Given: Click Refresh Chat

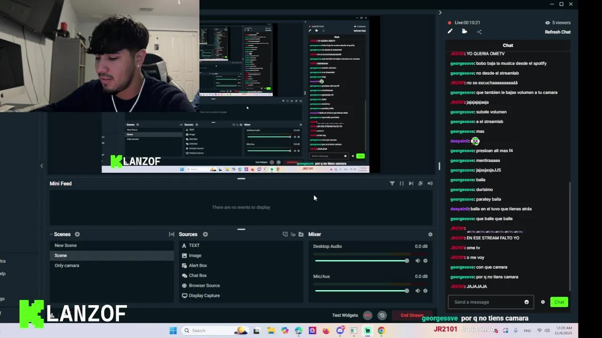Looking at the screenshot, I should [x=558, y=32].
